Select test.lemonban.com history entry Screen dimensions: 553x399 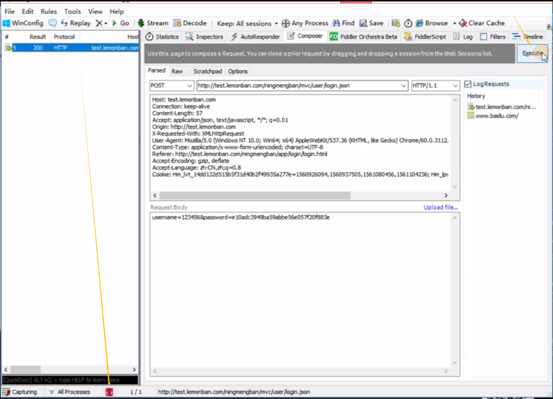(502, 107)
